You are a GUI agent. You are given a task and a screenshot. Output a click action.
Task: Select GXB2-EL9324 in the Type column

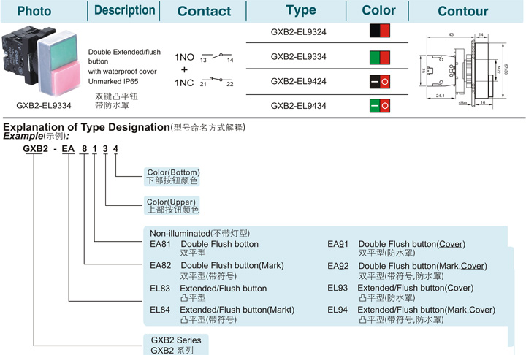(x=298, y=32)
